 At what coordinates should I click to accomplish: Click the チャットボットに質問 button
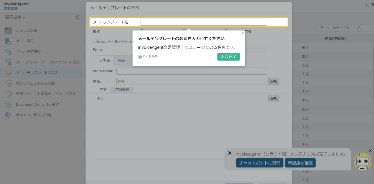[x=260, y=163]
